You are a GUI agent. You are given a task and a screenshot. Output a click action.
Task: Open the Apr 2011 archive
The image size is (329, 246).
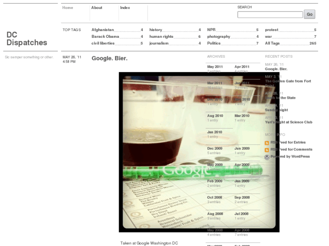coord(242,66)
